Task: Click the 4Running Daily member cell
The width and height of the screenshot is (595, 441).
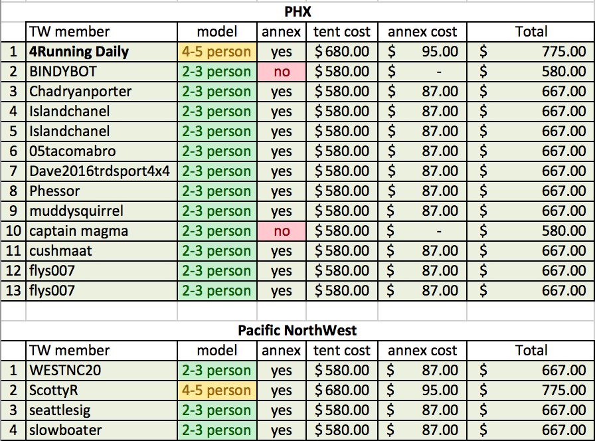Action: 102,52
